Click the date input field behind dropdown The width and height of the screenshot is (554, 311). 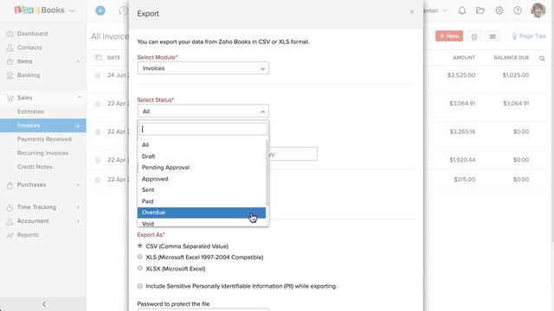[x=293, y=154]
